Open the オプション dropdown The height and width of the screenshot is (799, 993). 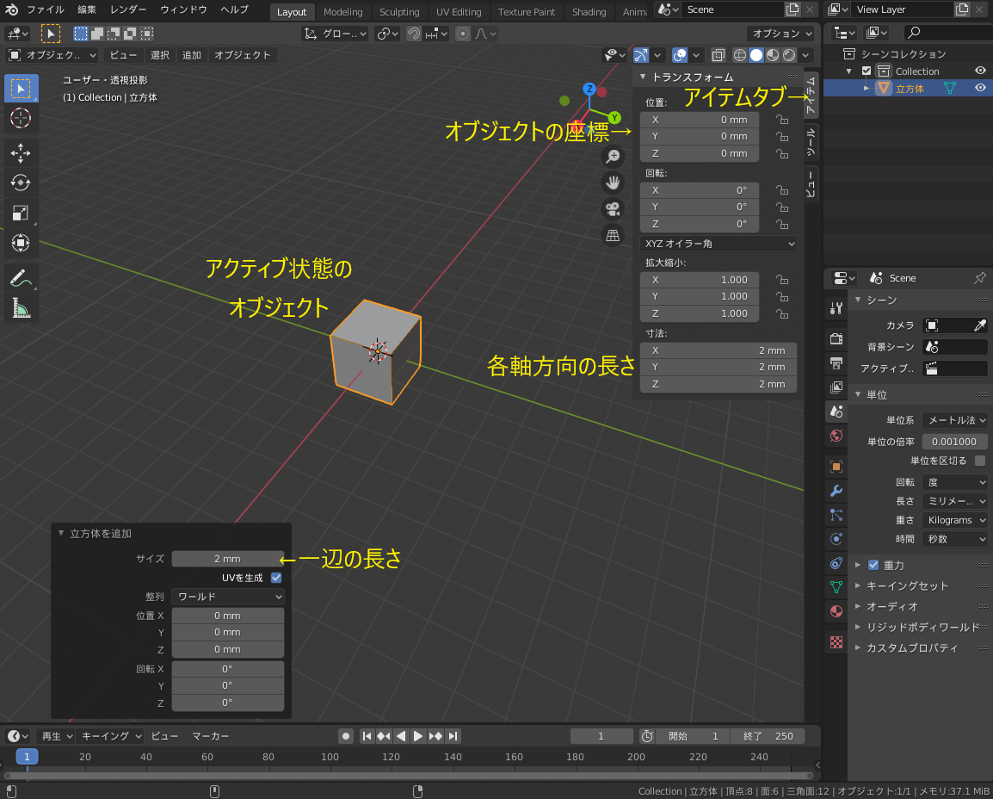[x=781, y=34]
